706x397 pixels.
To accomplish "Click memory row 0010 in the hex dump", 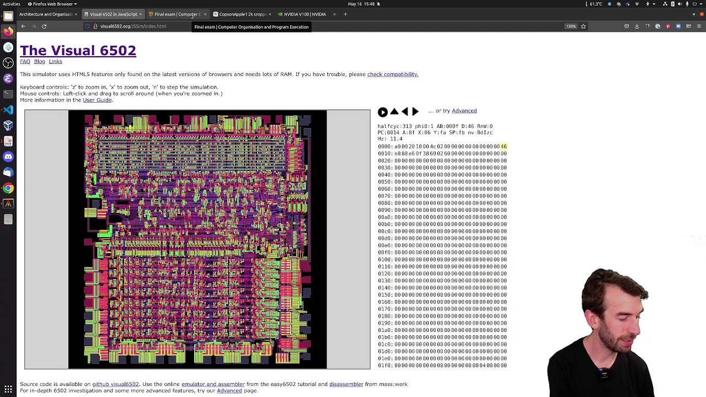I will click(442, 153).
